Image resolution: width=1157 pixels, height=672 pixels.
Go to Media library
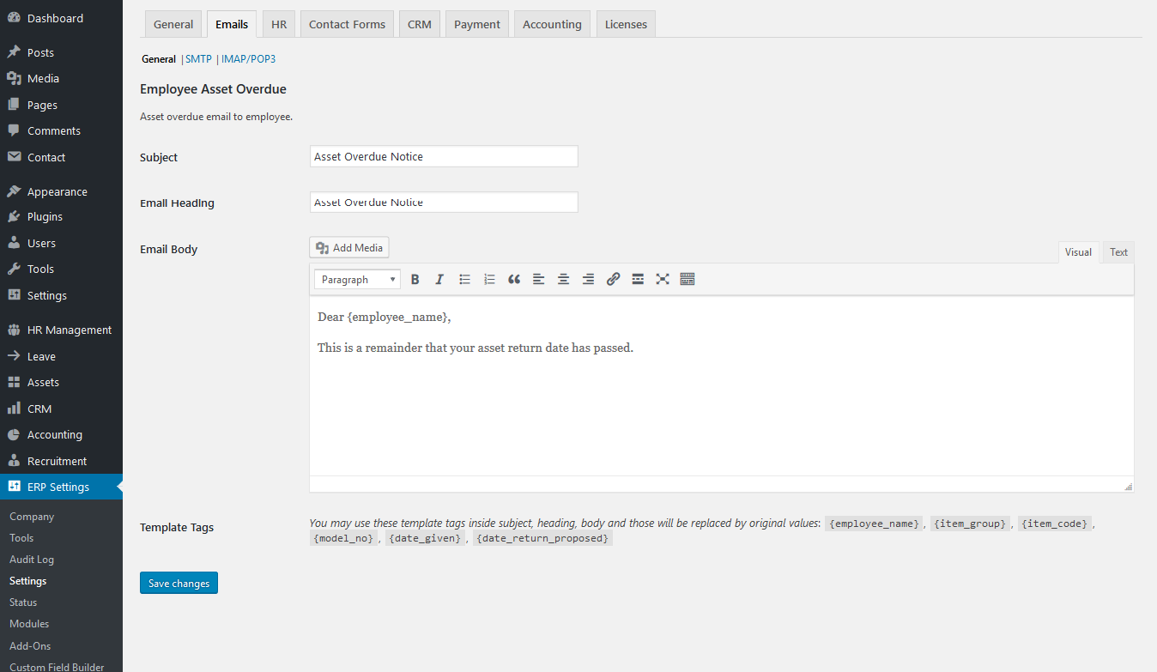[x=61, y=78]
